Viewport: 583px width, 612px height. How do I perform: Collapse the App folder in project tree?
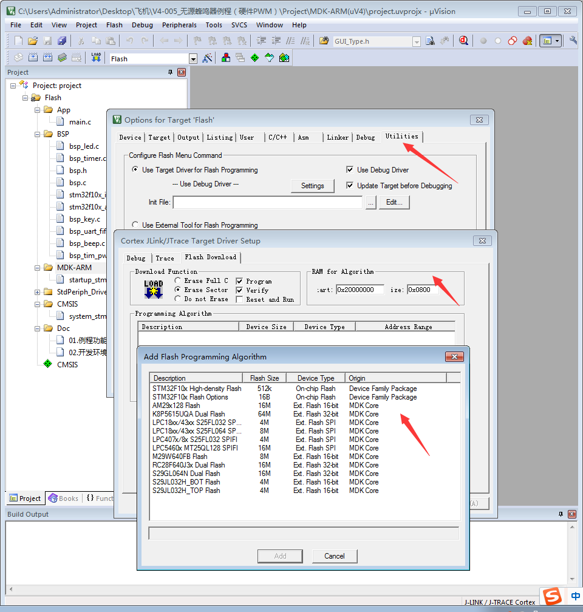coord(37,110)
